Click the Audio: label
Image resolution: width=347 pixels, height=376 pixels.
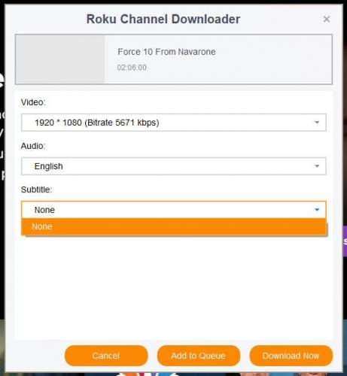(x=33, y=146)
